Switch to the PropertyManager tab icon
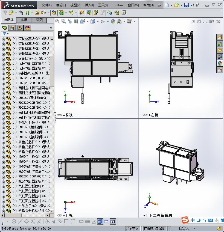 (x=12, y=28)
